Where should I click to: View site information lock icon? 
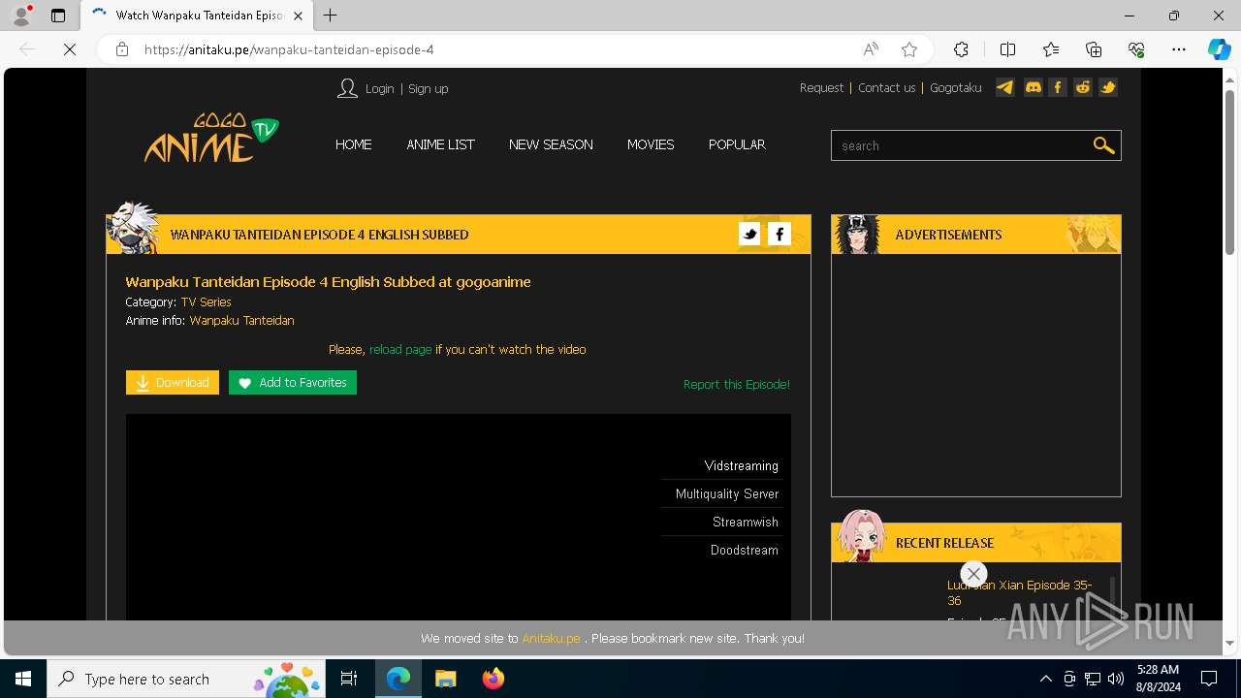[122, 49]
